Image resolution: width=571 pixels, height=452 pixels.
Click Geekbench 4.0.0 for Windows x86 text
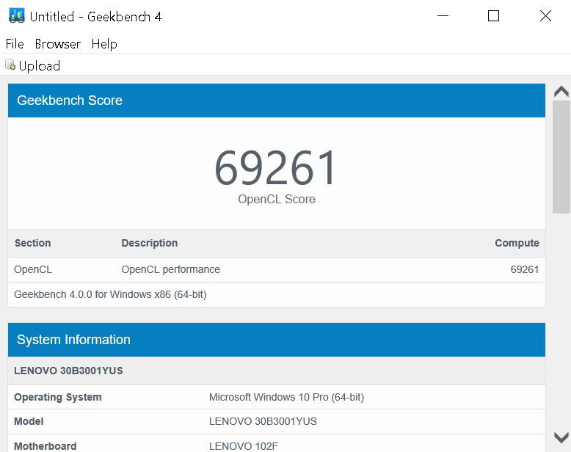[110, 294]
